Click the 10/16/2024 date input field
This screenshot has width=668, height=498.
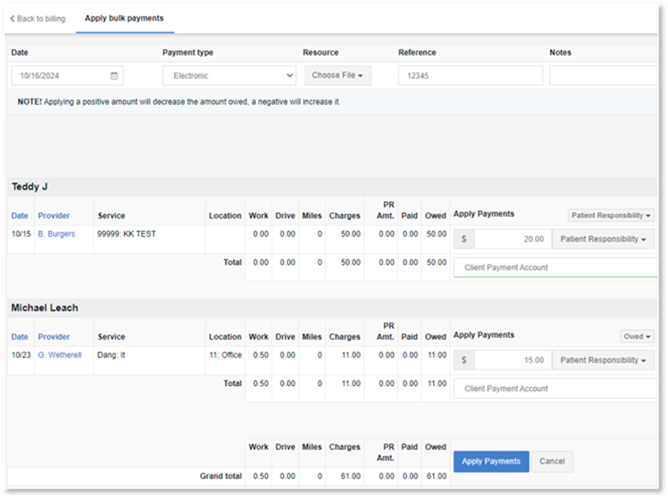tap(68, 76)
